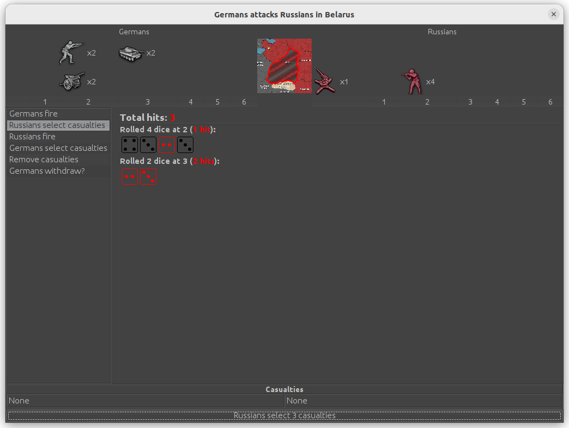The height and width of the screenshot is (428, 569).
Task: Click the black four-pip die
Action: 130,145
